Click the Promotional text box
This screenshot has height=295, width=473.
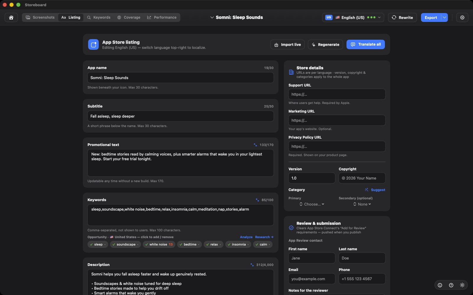click(181, 163)
